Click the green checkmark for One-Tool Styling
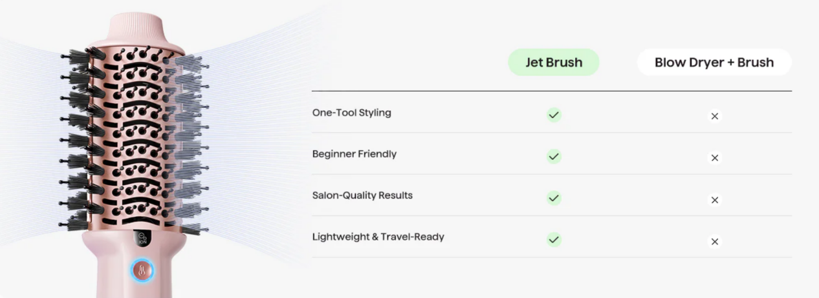819x298 pixels. coord(554,115)
